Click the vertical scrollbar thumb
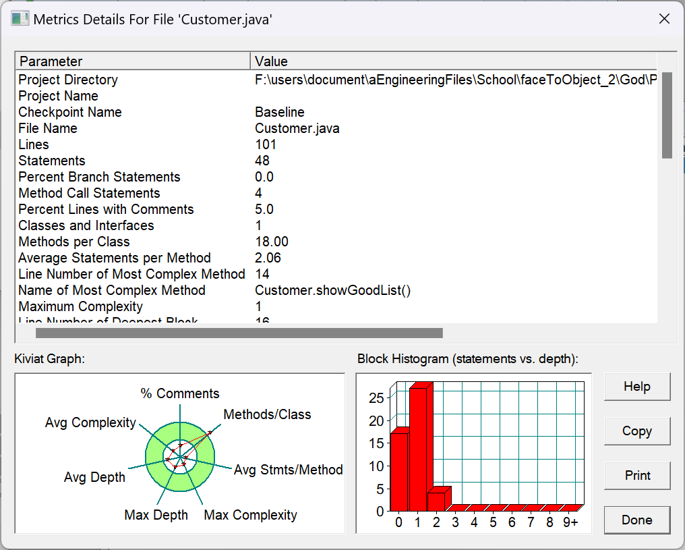This screenshot has width=685, height=550. click(x=667, y=115)
